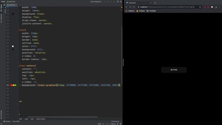Click the 'justify-content: center;' code line
Viewport: 222px width, 125px height.
[37, 24]
